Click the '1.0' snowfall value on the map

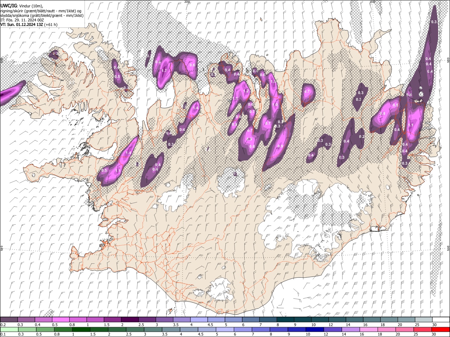coord(275,105)
